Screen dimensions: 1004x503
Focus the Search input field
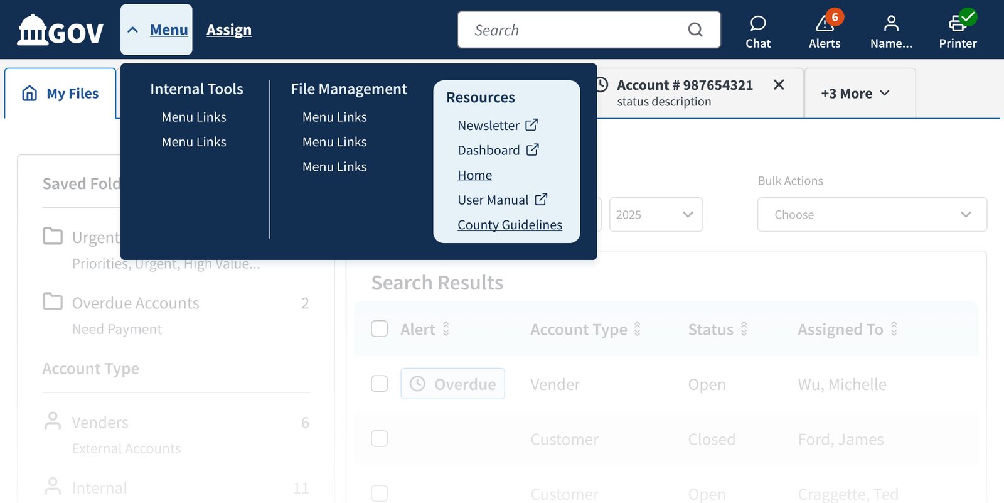pos(589,30)
